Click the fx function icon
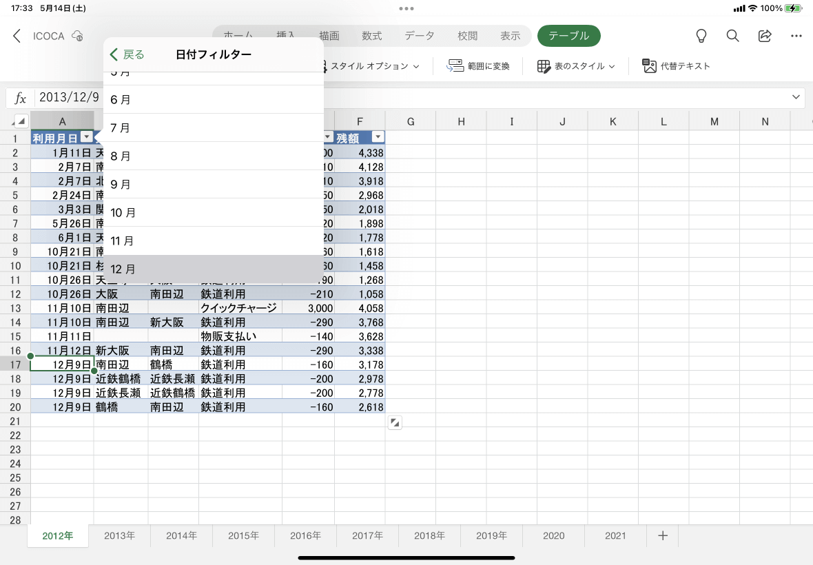Image resolution: width=813 pixels, height=565 pixels. [x=20, y=97]
